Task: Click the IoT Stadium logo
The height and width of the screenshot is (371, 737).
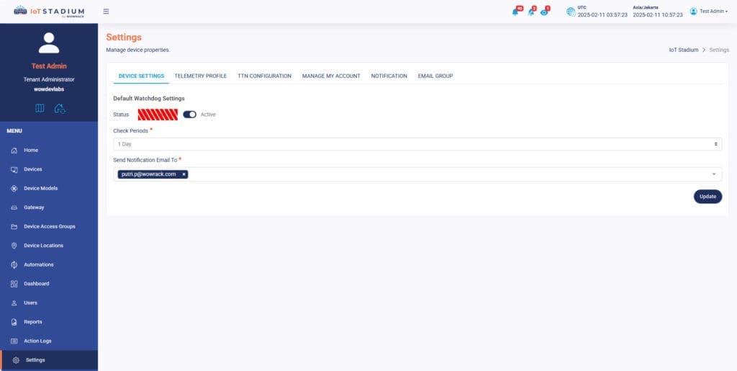Action: (49, 12)
